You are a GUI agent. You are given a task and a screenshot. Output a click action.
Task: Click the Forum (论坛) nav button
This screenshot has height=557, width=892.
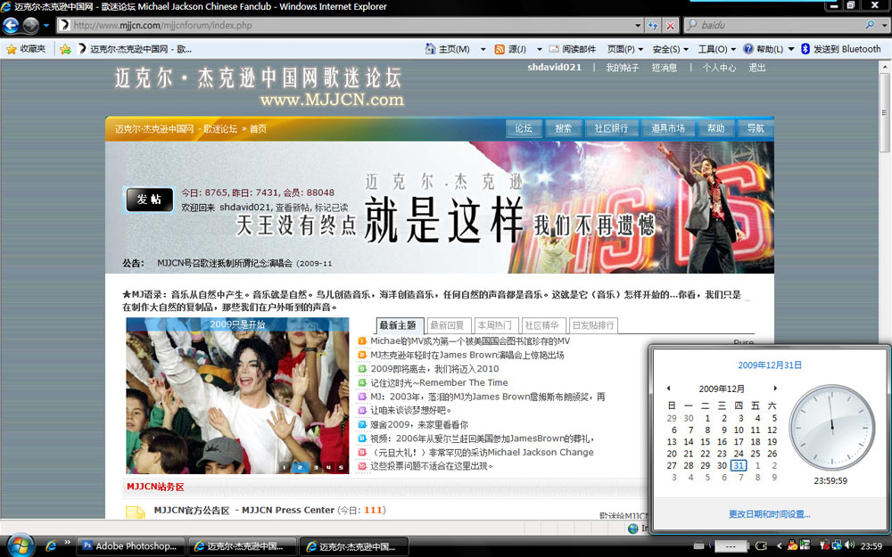(524, 128)
